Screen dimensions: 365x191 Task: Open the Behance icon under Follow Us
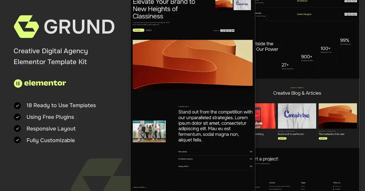click(334, 186)
